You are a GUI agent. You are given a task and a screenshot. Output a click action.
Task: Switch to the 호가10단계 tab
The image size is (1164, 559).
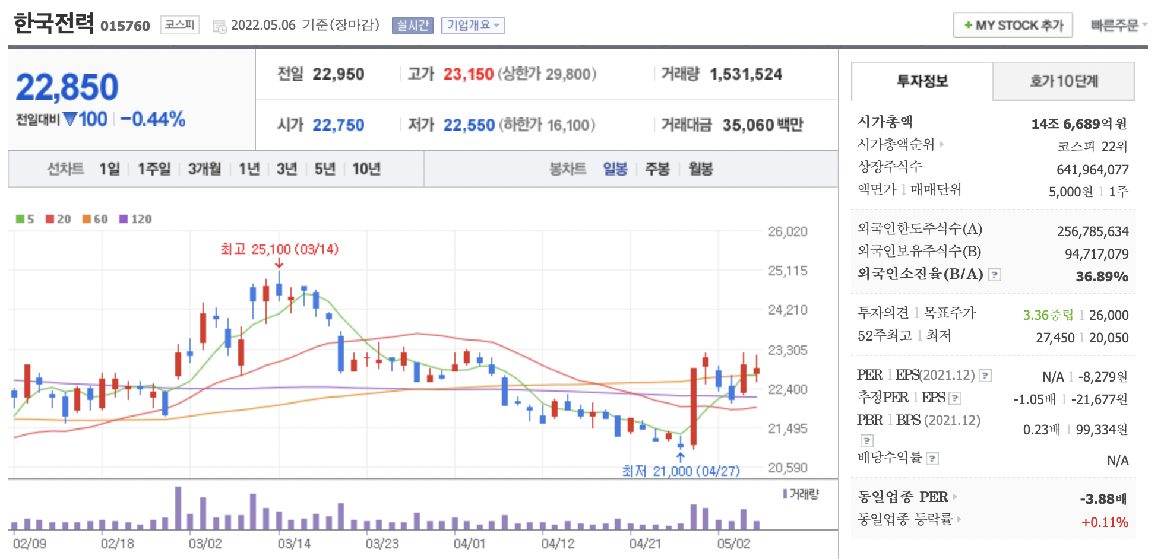pyautogui.click(x=1064, y=81)
